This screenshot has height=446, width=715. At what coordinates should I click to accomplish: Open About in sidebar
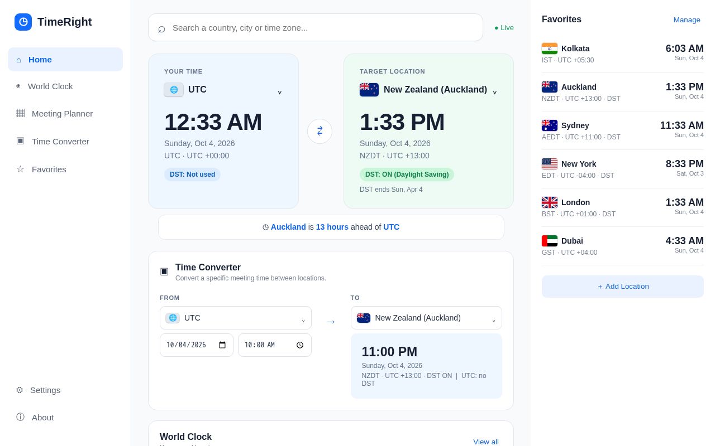(65, 417)
